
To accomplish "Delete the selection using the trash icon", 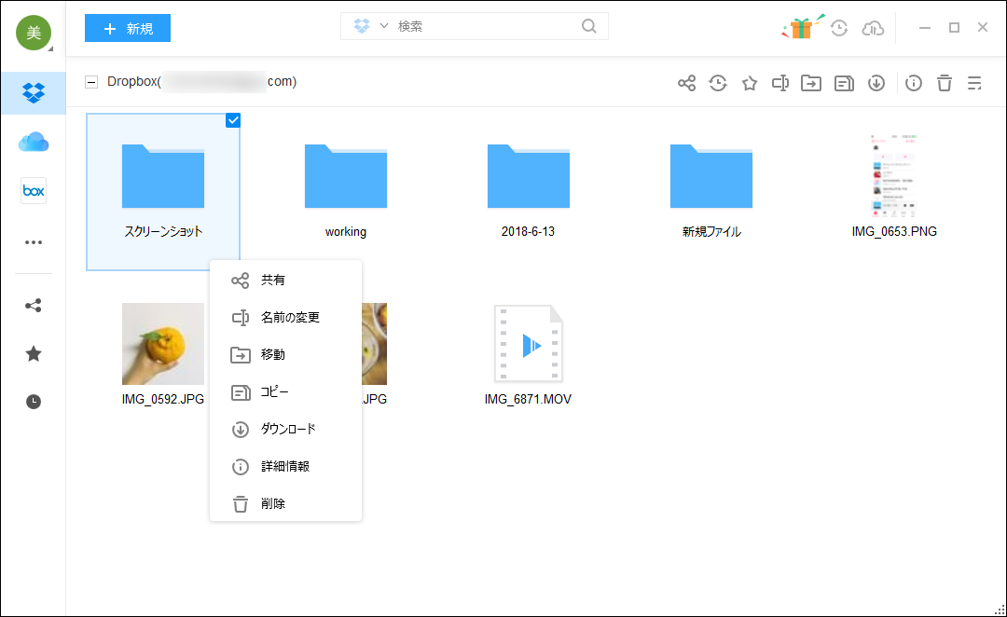I will click(945, 83).
